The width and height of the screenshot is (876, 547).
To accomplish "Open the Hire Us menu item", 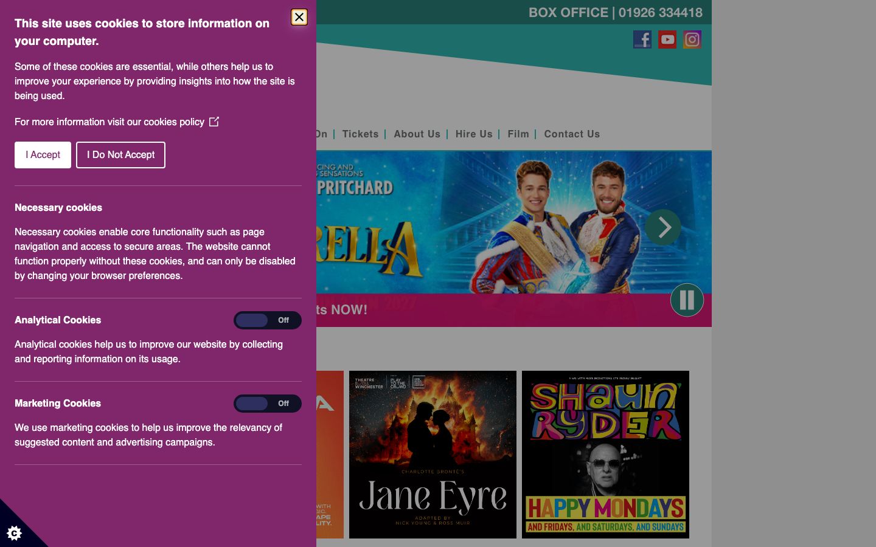I will (x=474, y=134).
